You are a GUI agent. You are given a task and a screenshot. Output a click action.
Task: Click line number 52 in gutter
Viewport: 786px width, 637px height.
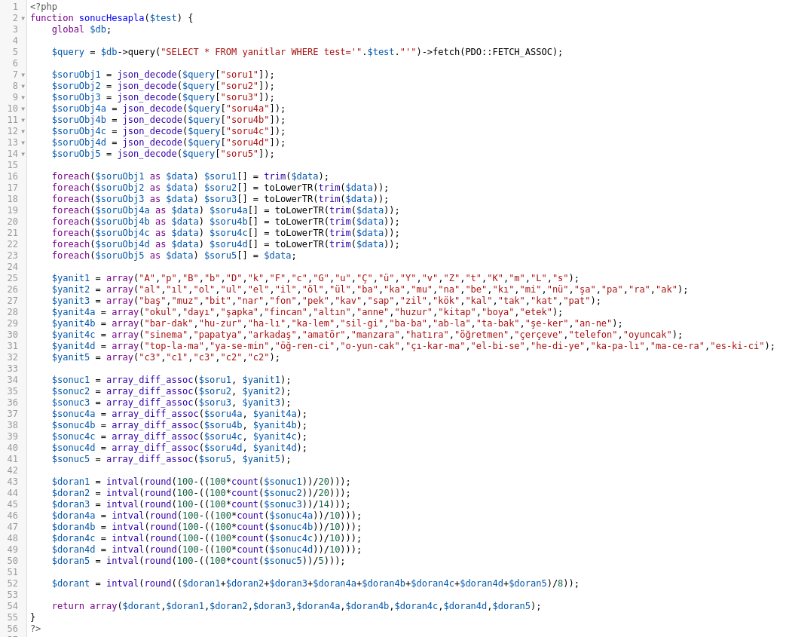(x=13, y=583)
